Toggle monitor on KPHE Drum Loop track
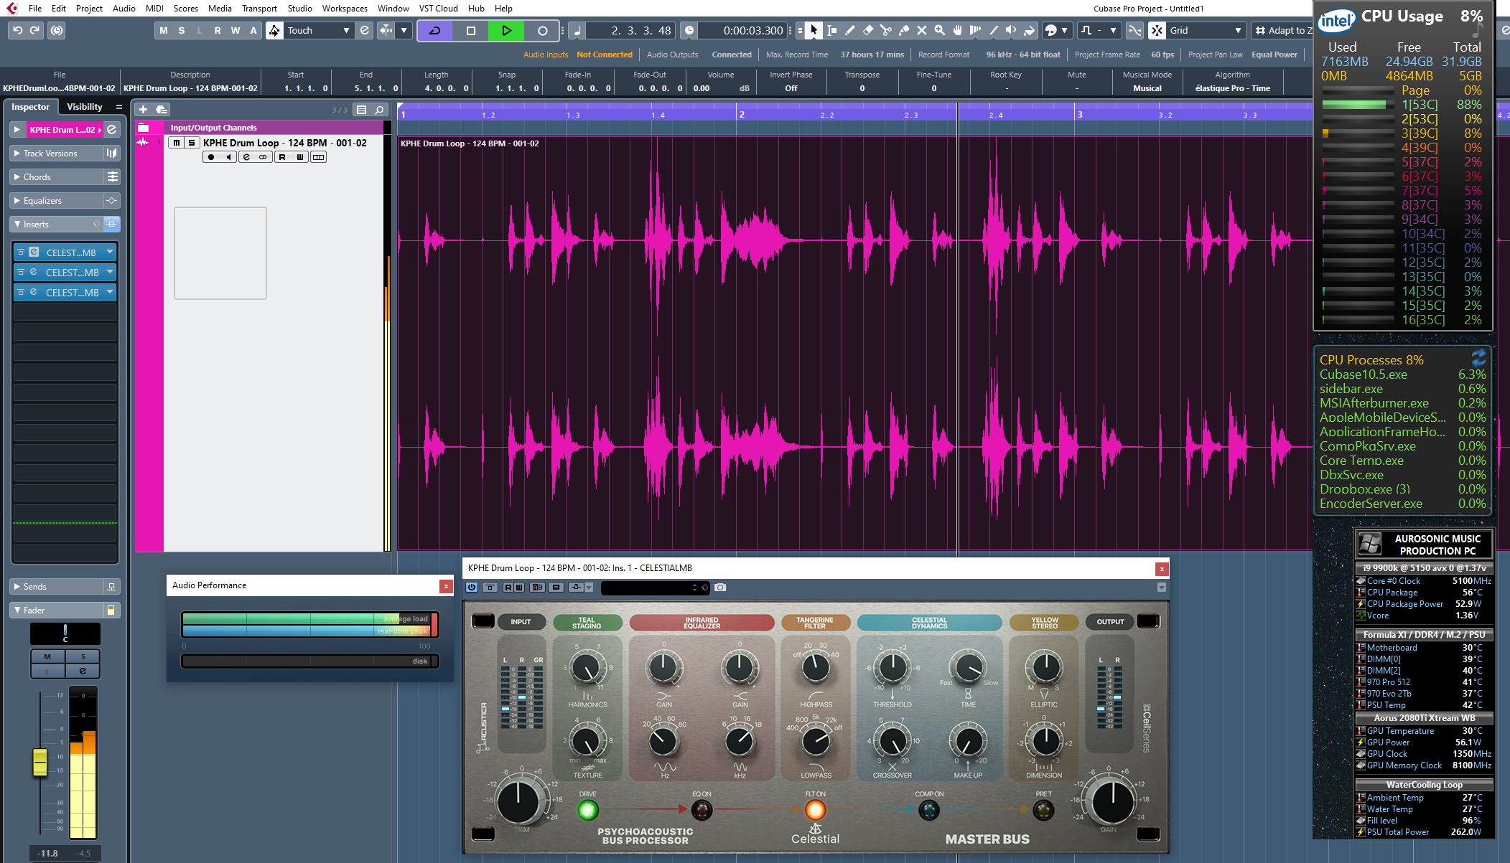This screenshot has width=1510, height=863. [x=228, y=157]
